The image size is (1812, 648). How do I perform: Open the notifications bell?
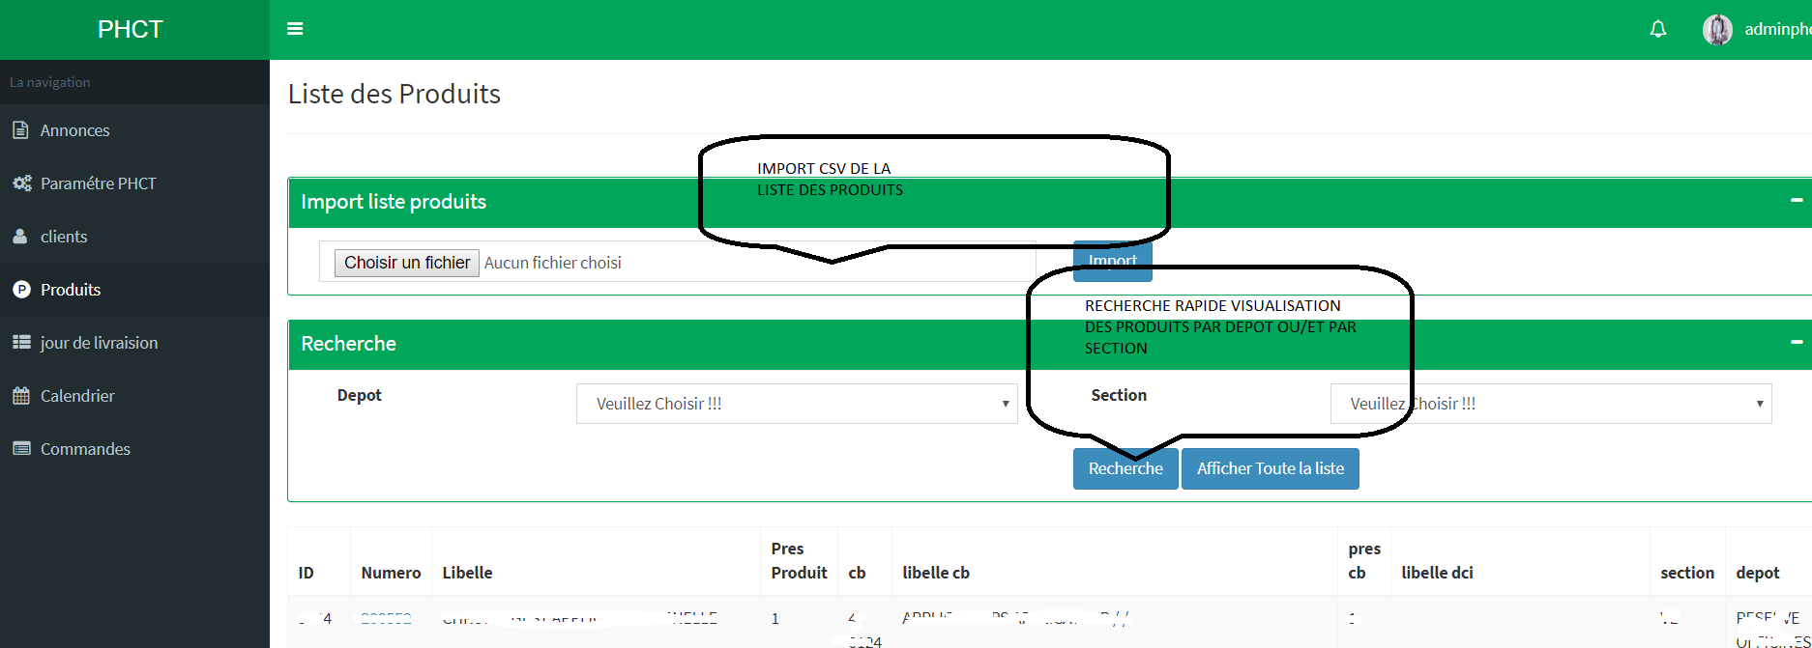pos(1657,29)
